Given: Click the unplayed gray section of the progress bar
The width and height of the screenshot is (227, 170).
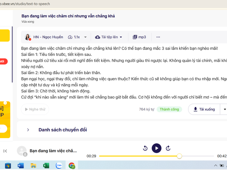Looking at the screenshot, I should point(198,156).
